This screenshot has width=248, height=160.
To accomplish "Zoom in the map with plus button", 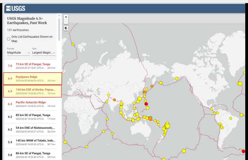I will 66,17.
